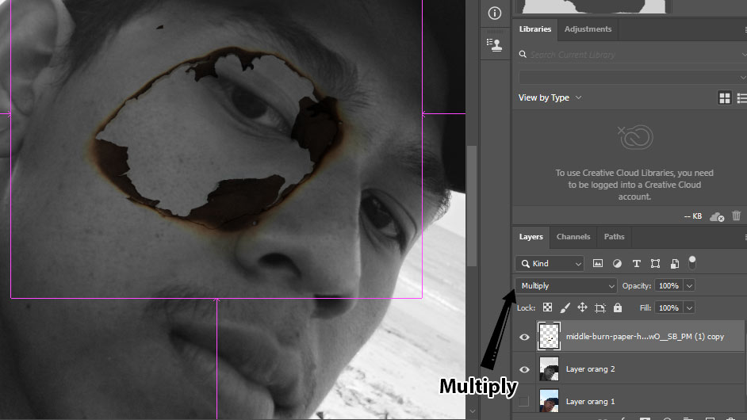This screenshot has height=420, width=747.
Task: Click the Fill label
Action: coord(645,308)
